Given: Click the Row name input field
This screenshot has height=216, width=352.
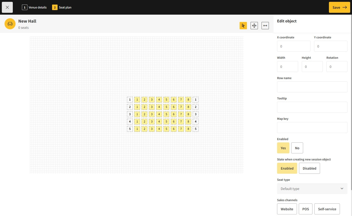Looking at the screenshot, I should coord(312,87).
